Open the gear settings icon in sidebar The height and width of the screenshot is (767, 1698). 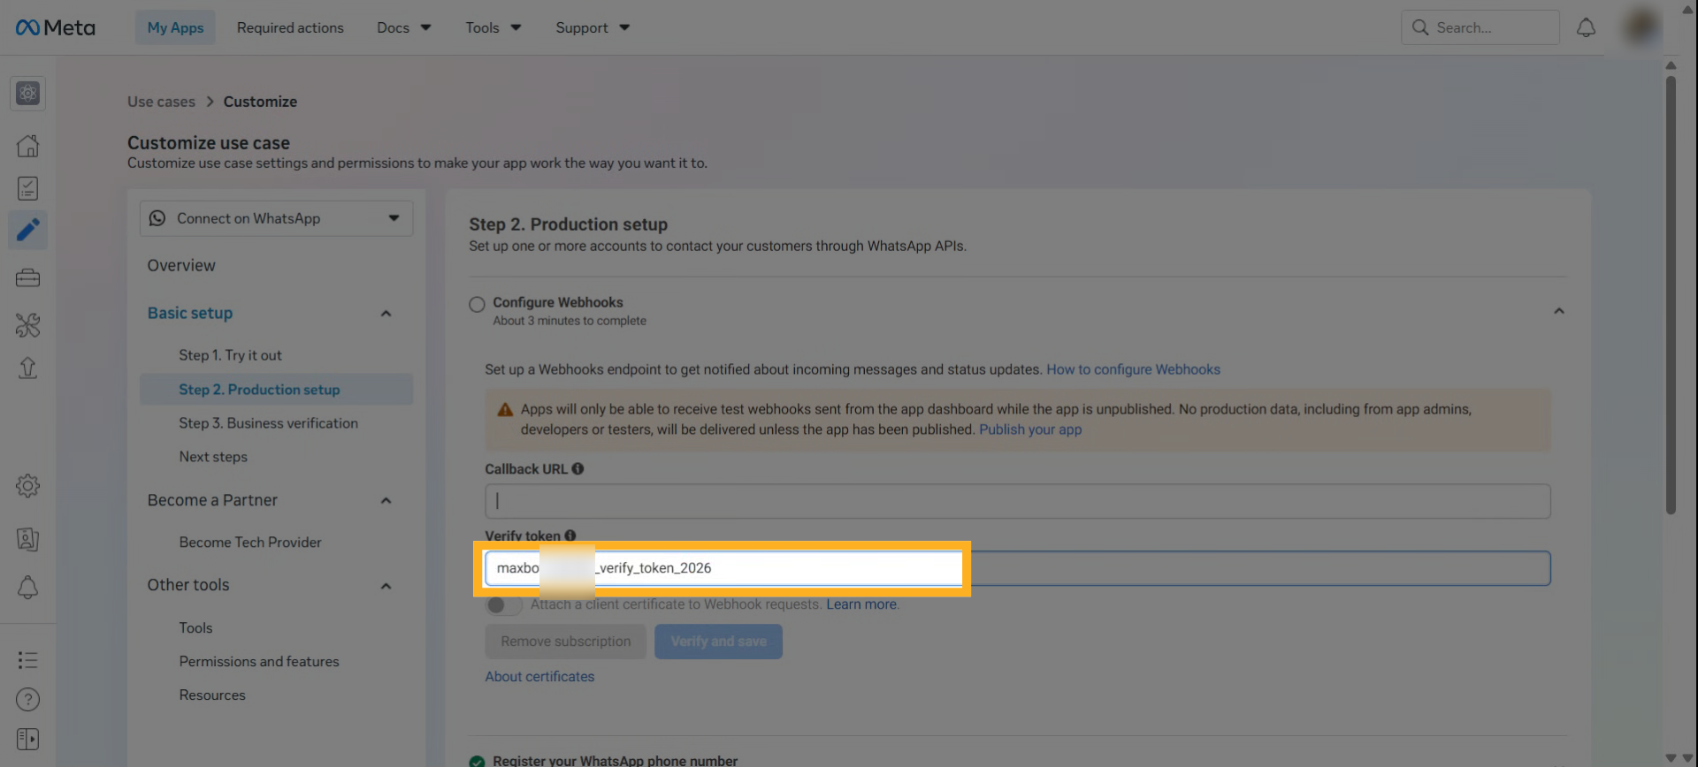[27, 485]
